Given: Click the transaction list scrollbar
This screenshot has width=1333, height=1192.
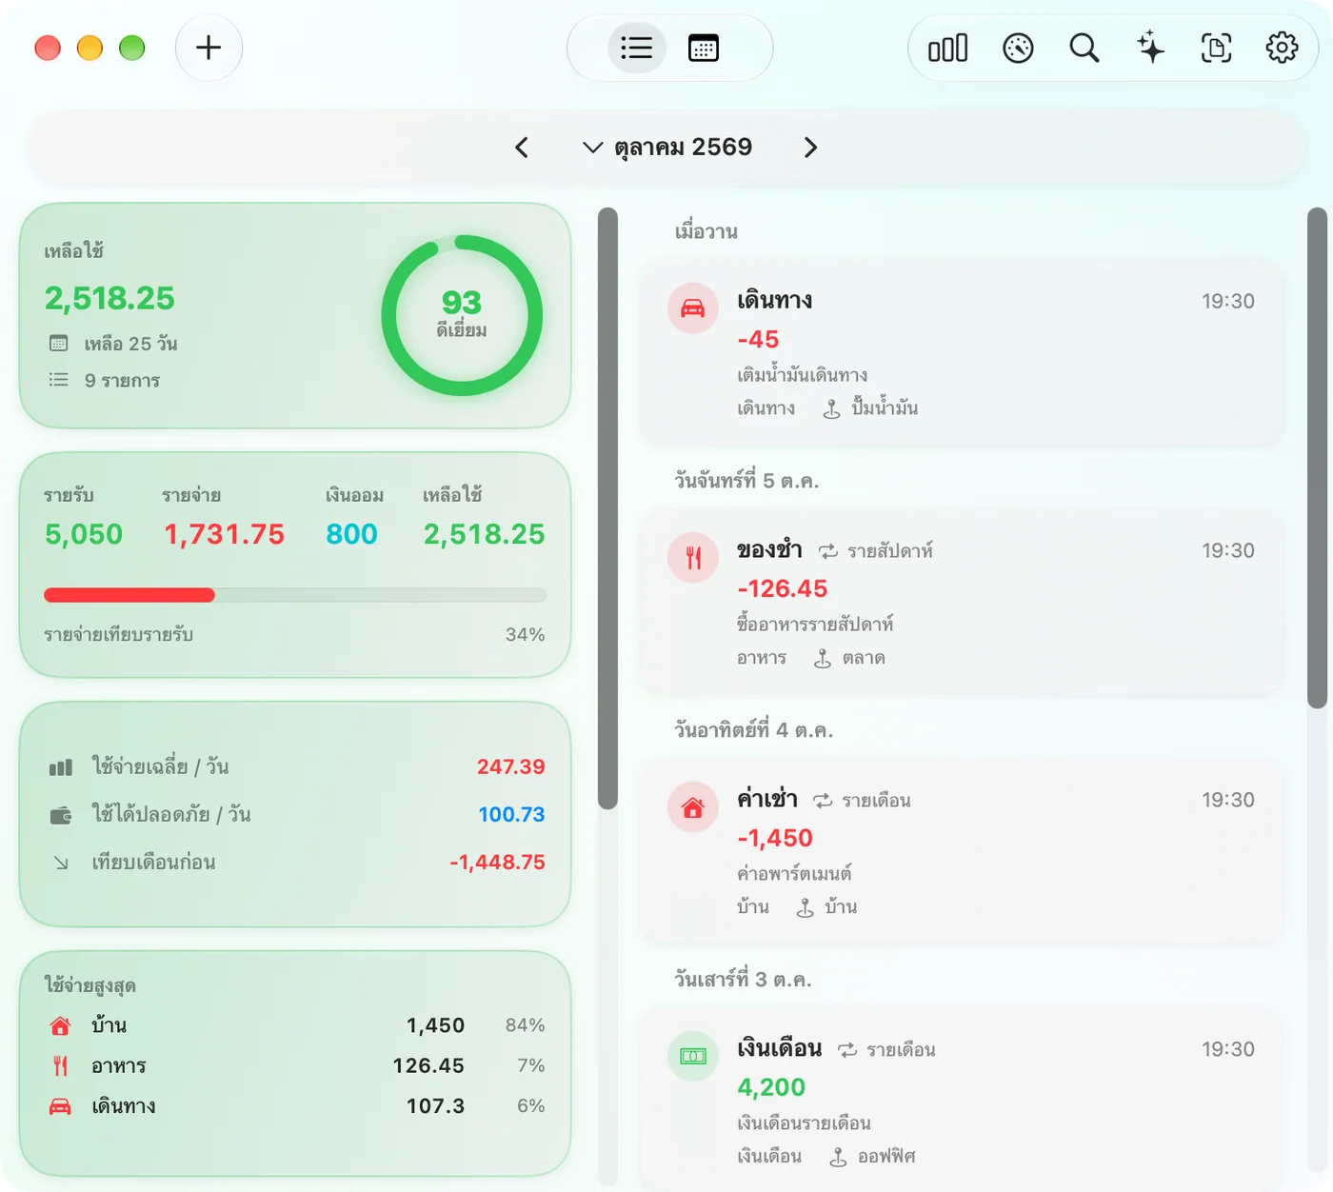Looking at the screenshot, I should [x=1317, y=458].
